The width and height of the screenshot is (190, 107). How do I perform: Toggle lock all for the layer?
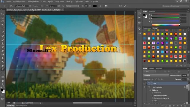162,79
